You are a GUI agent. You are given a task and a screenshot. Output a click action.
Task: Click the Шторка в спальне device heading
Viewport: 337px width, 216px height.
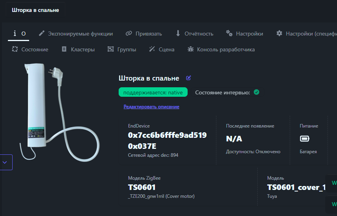coord(149,78)
